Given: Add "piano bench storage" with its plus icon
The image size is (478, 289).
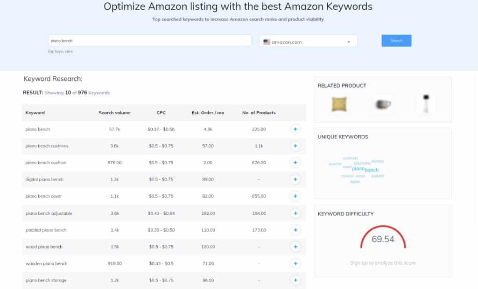Looking at the screenshot, I should [x=295, y=280].
